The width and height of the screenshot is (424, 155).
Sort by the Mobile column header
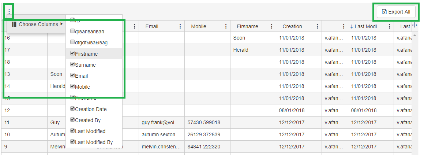[199, 26]
